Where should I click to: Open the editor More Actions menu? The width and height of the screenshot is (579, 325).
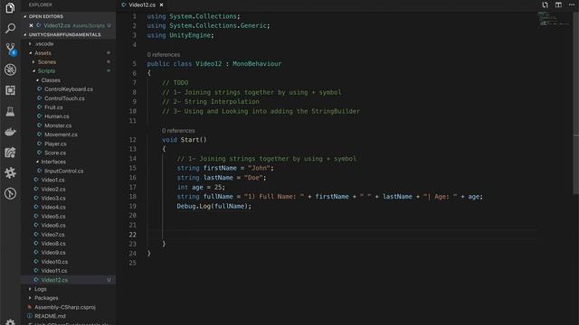[572, 5]
